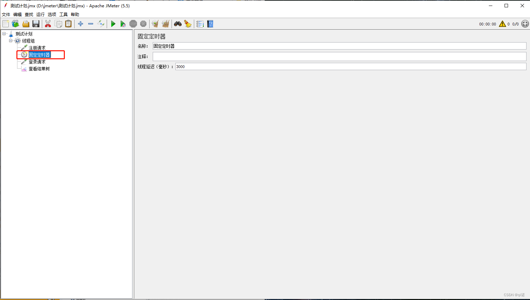Image resolution: width=530 pixels, height=300 pixels.
Task: Open Function Helper dialog list icon
Action: coord(200,24)
